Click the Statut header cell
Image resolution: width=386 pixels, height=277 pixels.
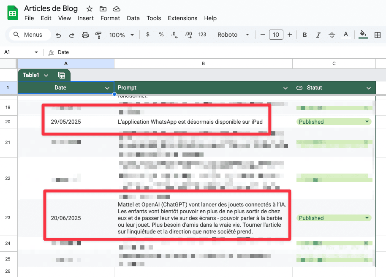[x=334, y=88]
